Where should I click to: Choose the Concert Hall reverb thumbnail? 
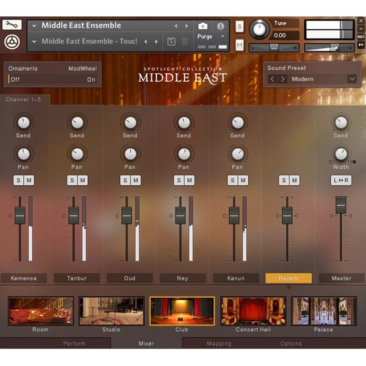(x=253, y=311)
